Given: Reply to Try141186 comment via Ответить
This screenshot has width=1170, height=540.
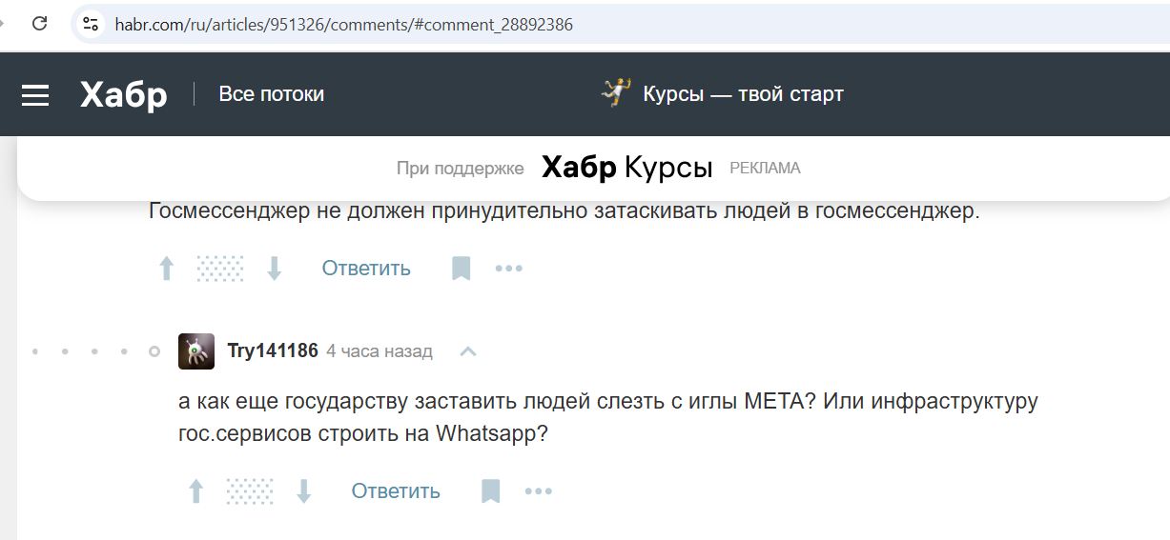Looking at the screenshot, I should click(396, 491).
